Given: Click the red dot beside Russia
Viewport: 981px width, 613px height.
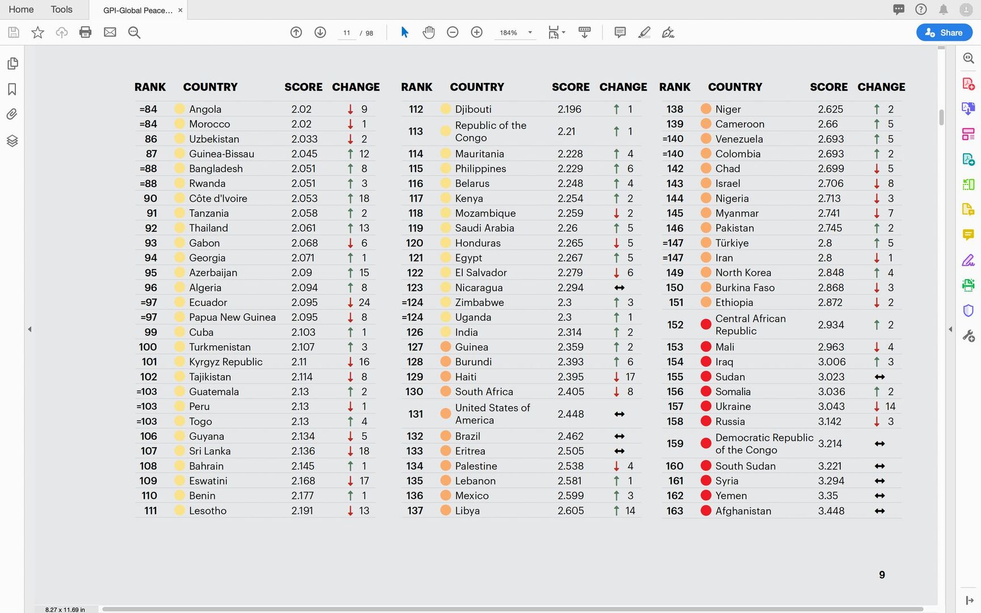Looking at the screenshot, I should click(706, 421).
